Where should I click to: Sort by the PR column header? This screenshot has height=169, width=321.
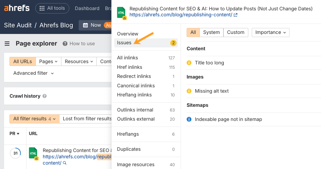[14, 134]
